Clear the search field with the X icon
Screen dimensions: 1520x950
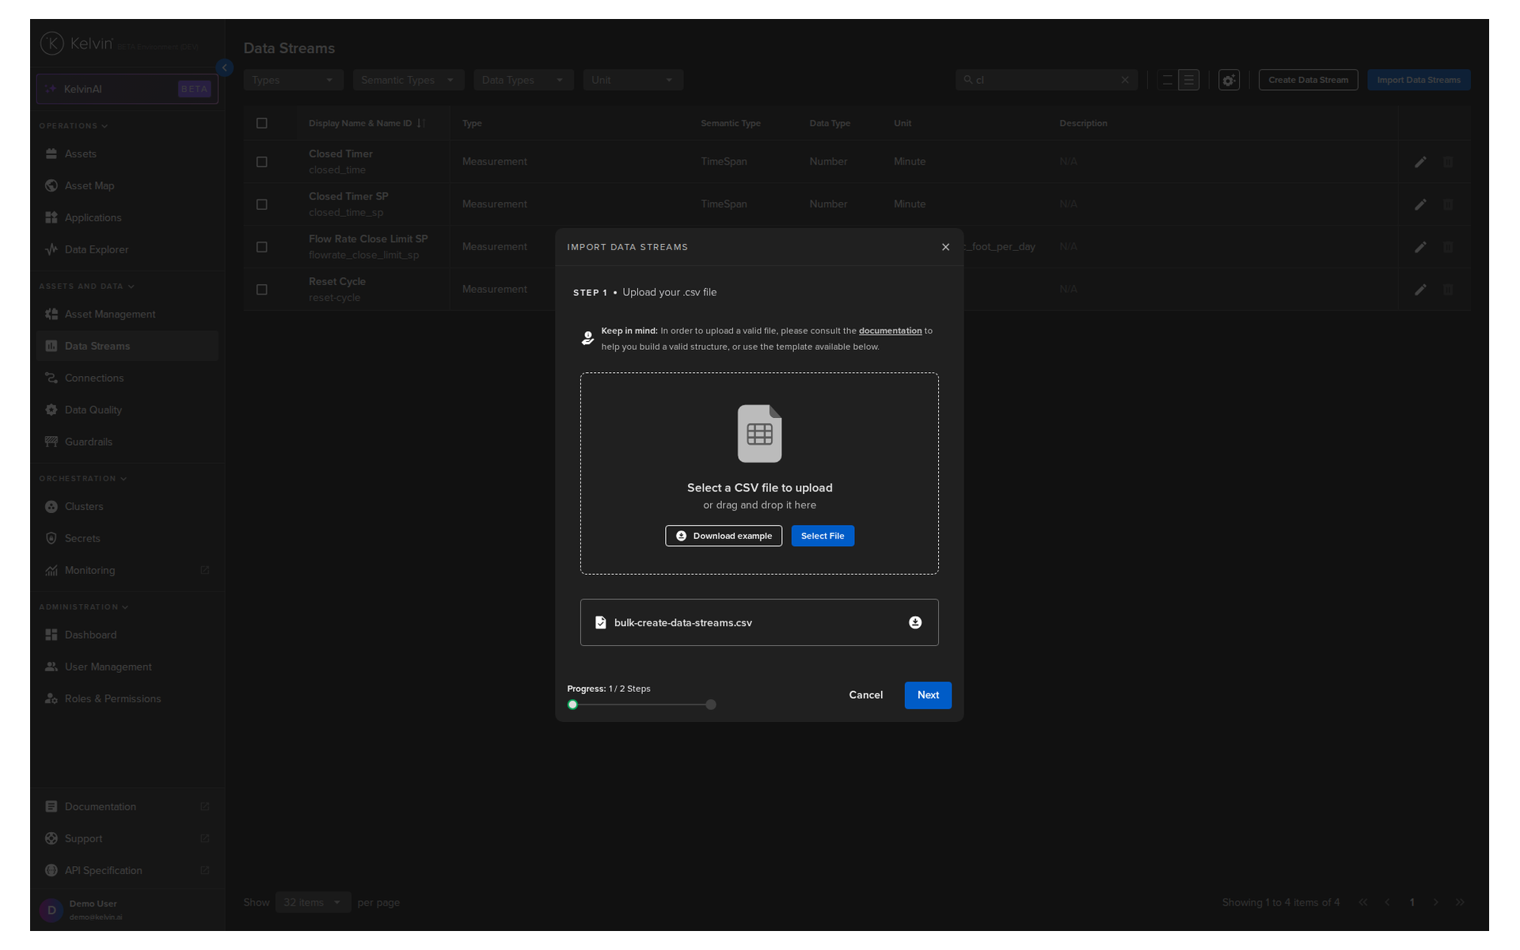(1125, 80)
